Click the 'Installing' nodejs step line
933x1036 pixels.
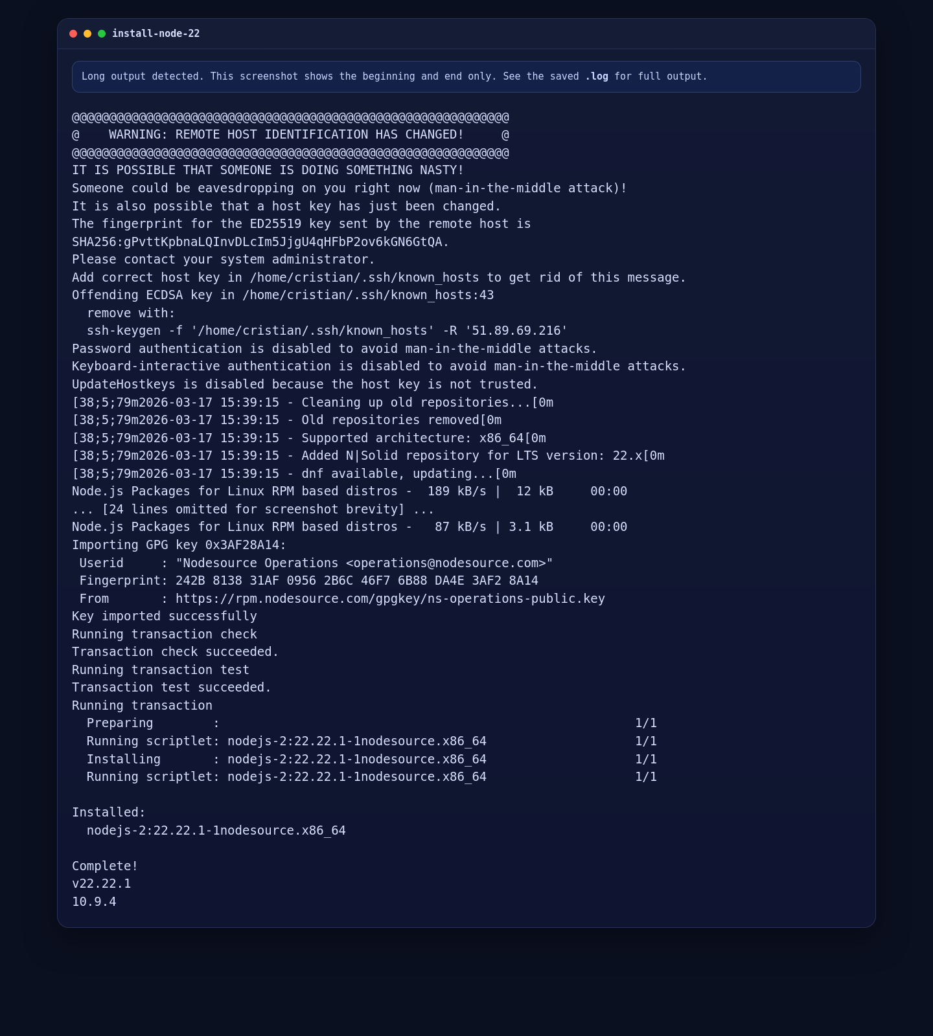[372, 760]
